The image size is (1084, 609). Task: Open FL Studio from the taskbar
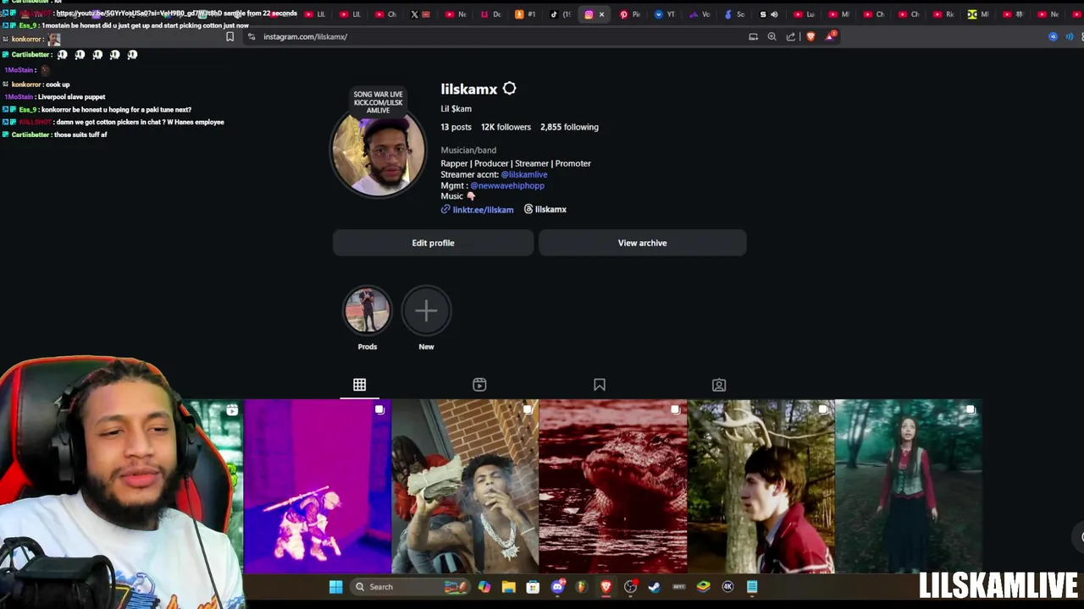[582, 587]
